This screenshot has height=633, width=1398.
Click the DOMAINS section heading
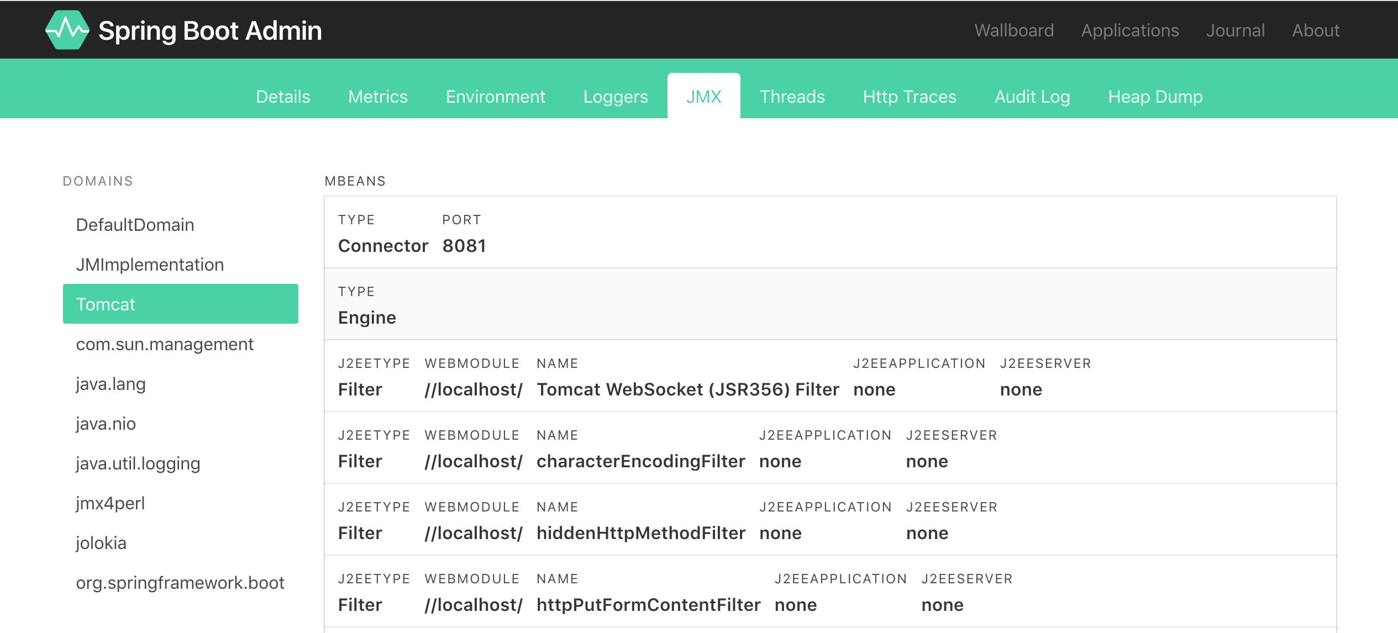pos(98,181)
